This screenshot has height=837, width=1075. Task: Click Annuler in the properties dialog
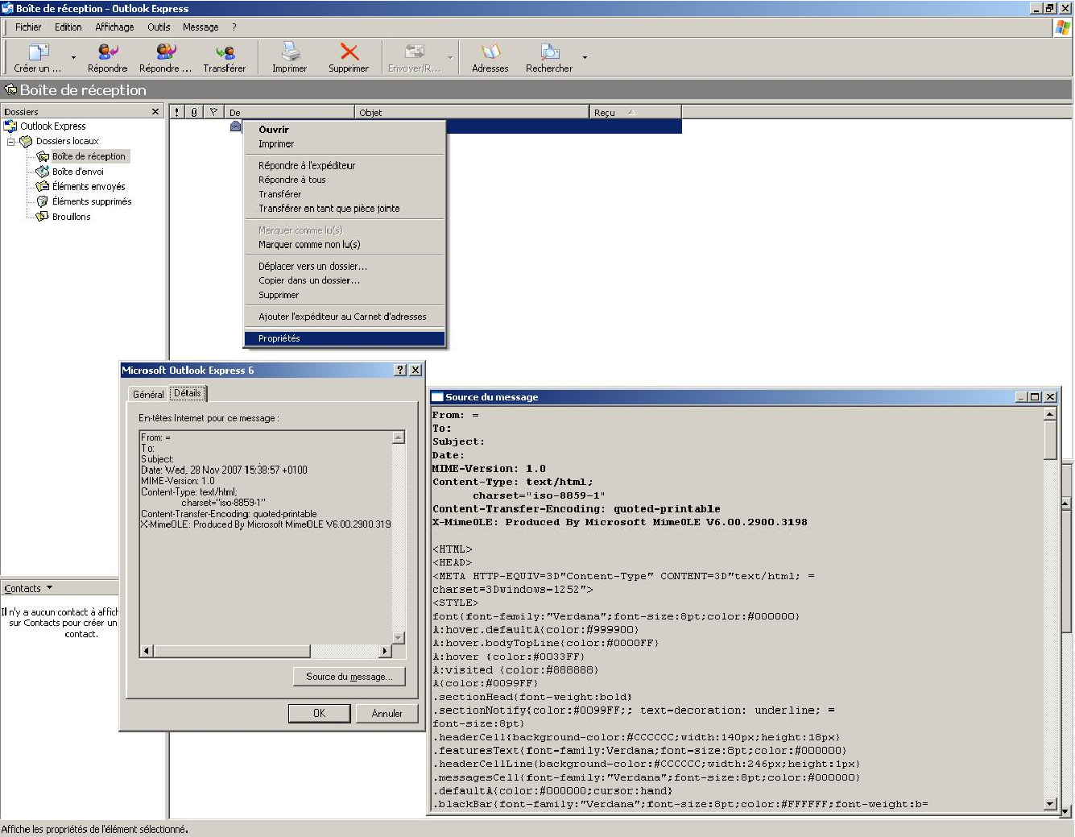click(387, 713)
